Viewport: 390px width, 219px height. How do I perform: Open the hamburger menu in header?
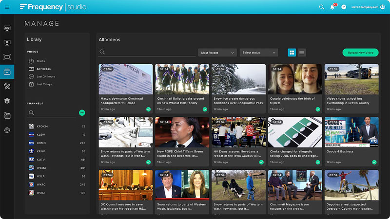pos(7,7)
